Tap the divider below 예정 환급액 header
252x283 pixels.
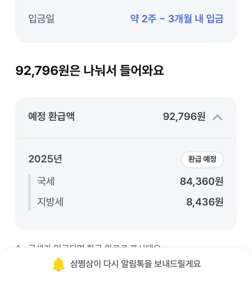(126, 138)
